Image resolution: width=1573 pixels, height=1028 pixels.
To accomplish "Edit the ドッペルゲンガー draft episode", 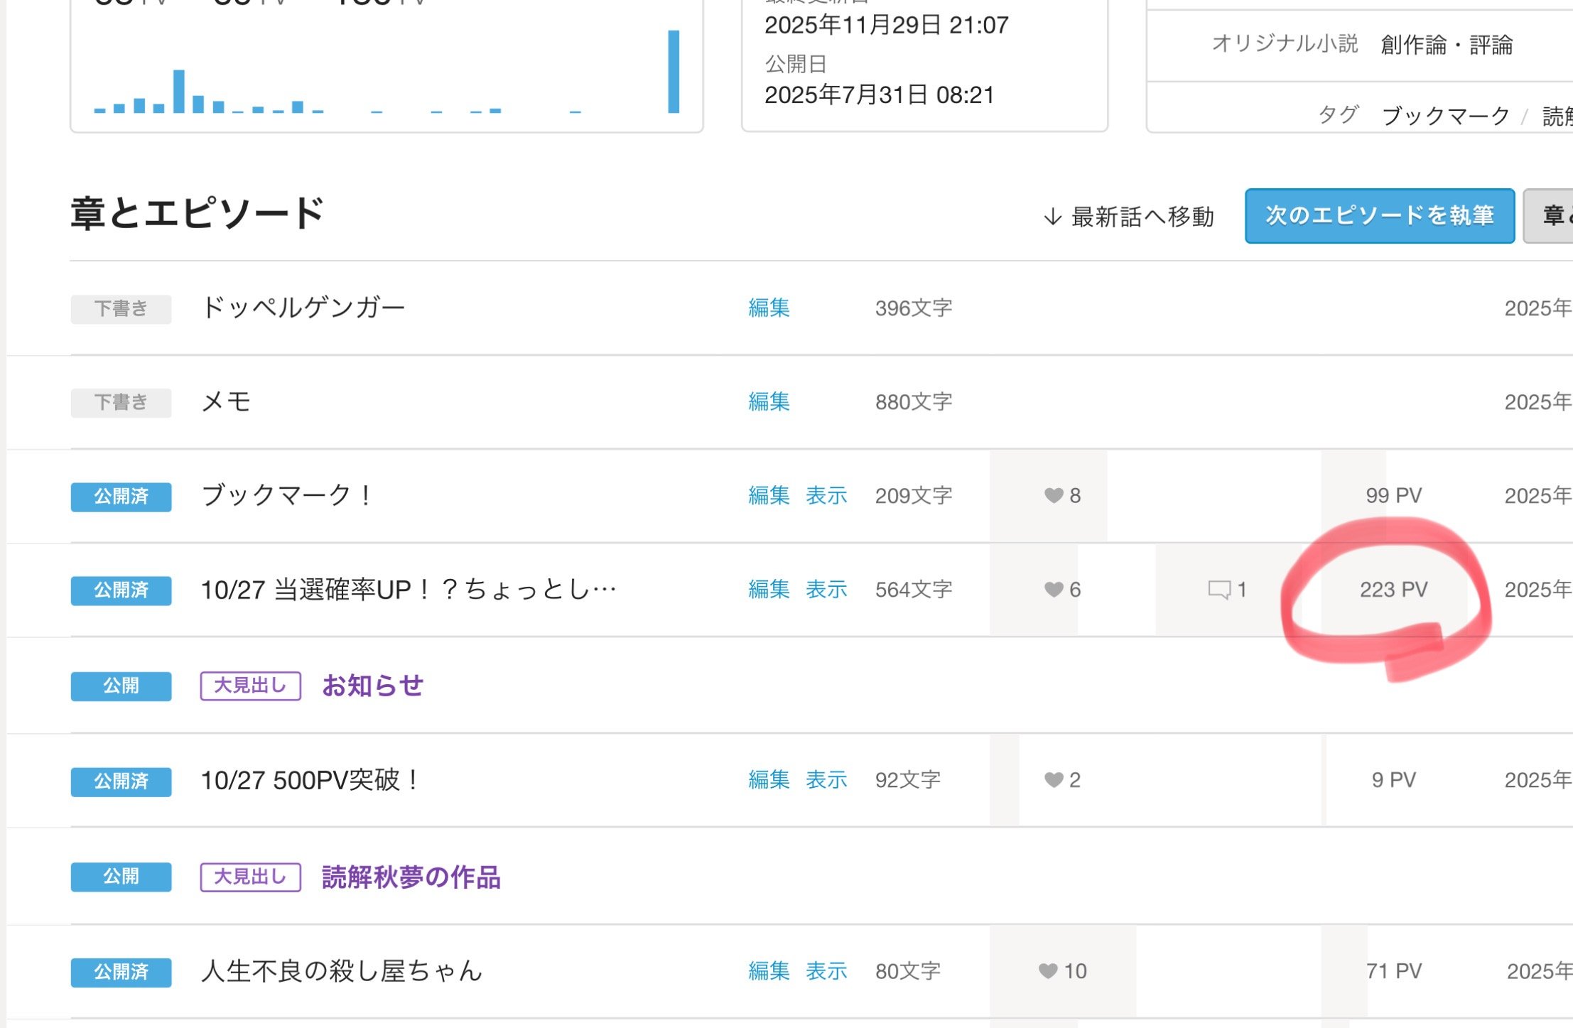I will pos(769,308).
